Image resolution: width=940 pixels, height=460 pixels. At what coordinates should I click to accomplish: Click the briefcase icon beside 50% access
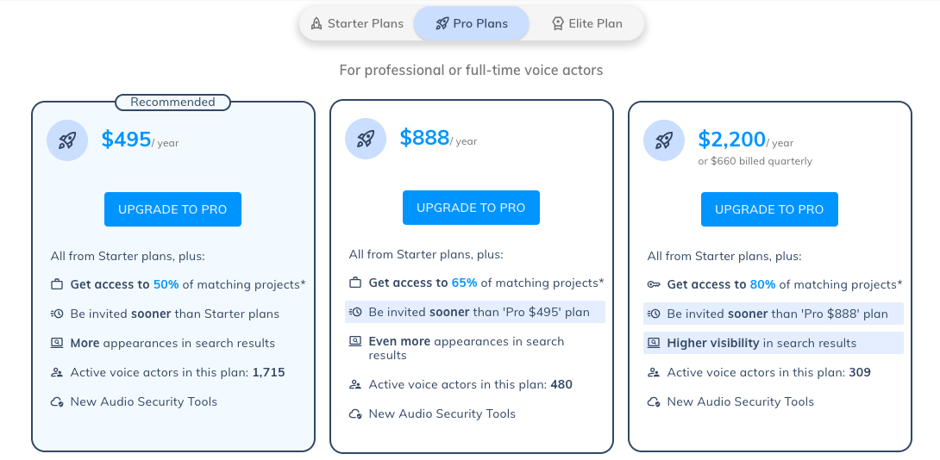point(57,284)
